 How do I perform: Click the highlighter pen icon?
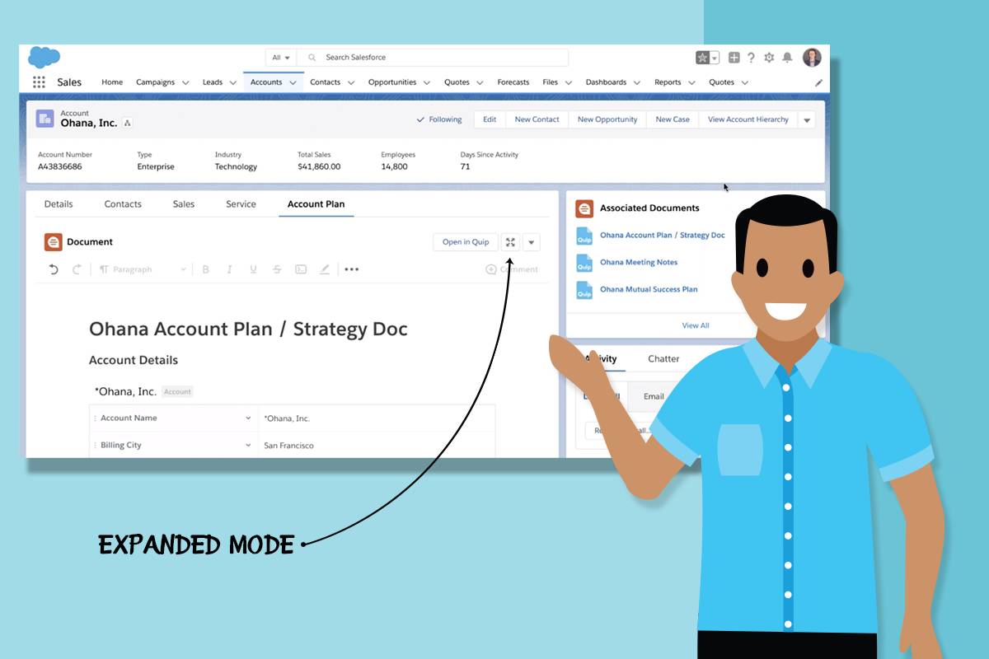point(325,269)
